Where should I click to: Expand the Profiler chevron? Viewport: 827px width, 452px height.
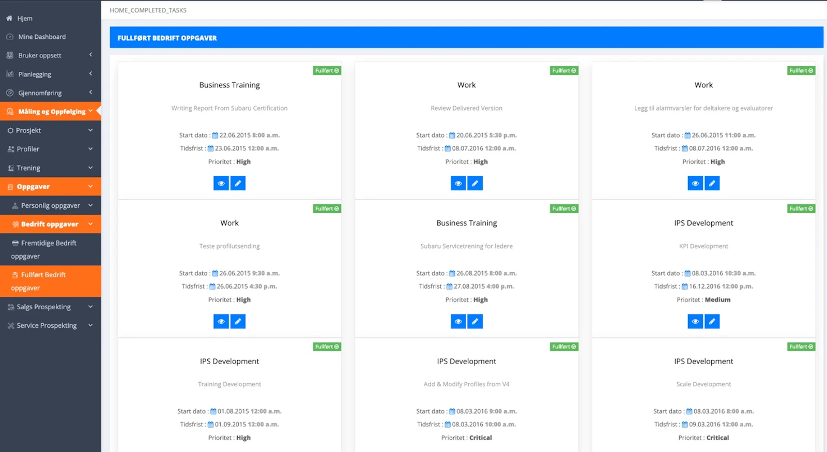tap(90, 149)
